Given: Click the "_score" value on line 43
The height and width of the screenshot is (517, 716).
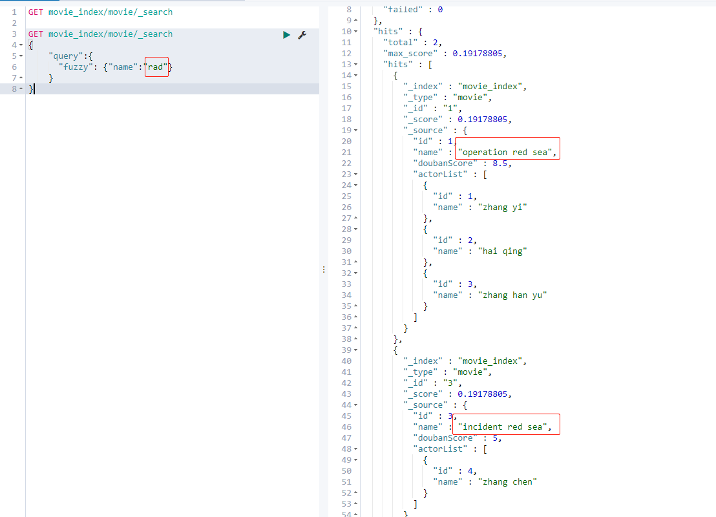Looking at the screenshot, I should (482, 394).
